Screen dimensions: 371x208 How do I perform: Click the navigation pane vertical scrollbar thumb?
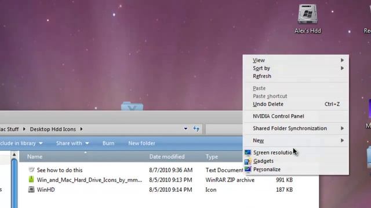[14, 183]
